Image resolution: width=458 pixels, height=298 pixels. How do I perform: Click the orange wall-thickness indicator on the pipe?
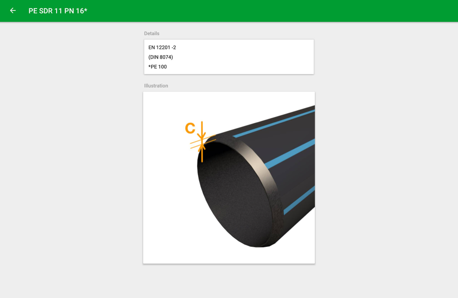201,142
